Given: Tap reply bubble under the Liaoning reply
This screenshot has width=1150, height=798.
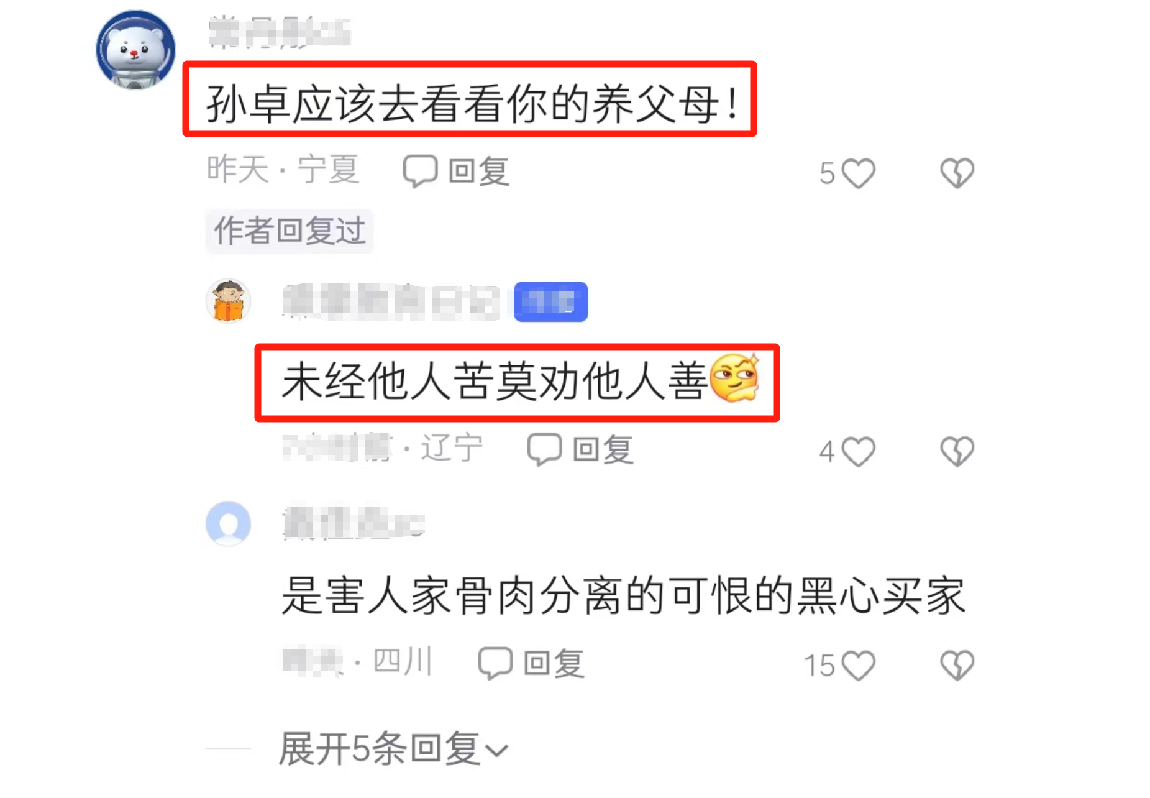Looking at the screenshot, I should pyautogui.click(x=580, y=449).
